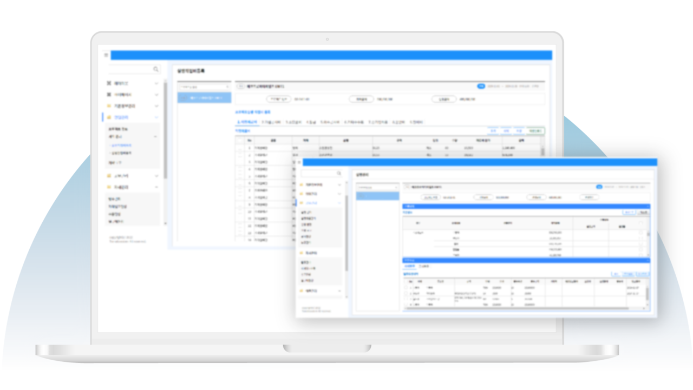The height and width of the screenshot is (390, 693).
Task: Switch to the second tab in the laptop window tab row
Action: click(x=271, y=122)
